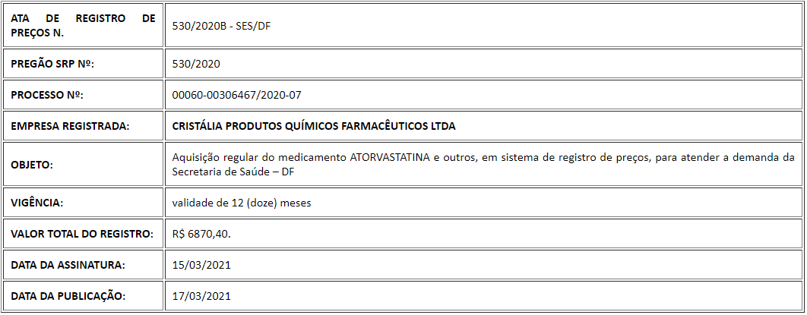Select 'validade de 12 (doze) meses' text
Image resolution: width=807 pixels, height=315 pixels.
click(x=242, y=203)
